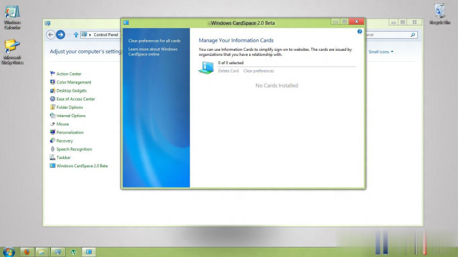This screenshot has width=458, height=257.
Task: Click the Folder Options icon
Action: 53,107
